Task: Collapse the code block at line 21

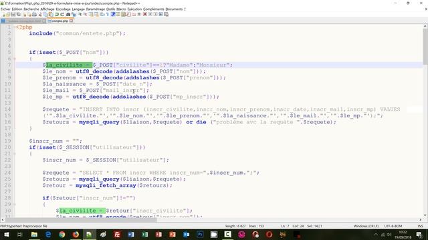Action: point(15,153)
